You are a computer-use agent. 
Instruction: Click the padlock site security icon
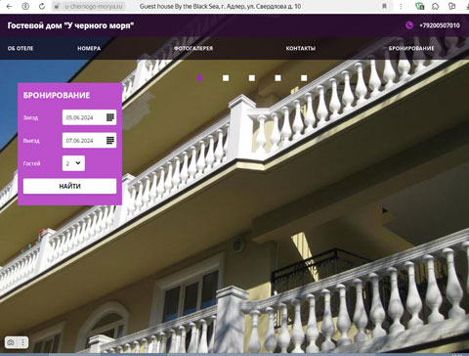pyautogui.click(x=57, y=6)
